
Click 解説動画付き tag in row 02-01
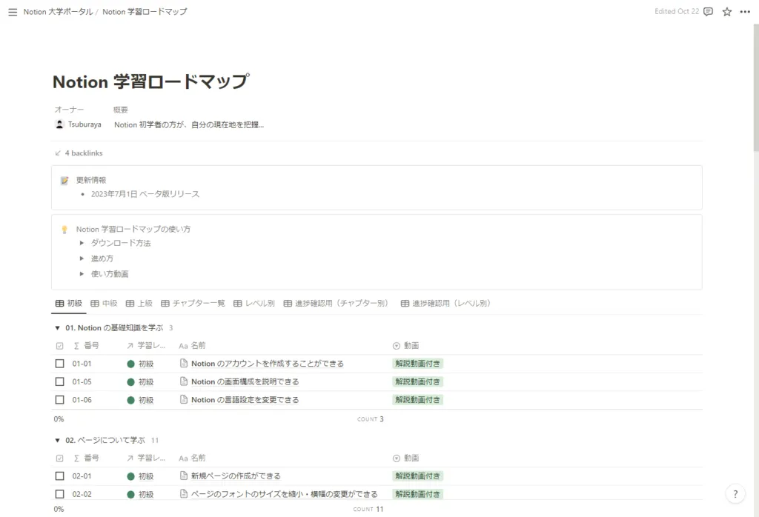[x=418, y=476]
